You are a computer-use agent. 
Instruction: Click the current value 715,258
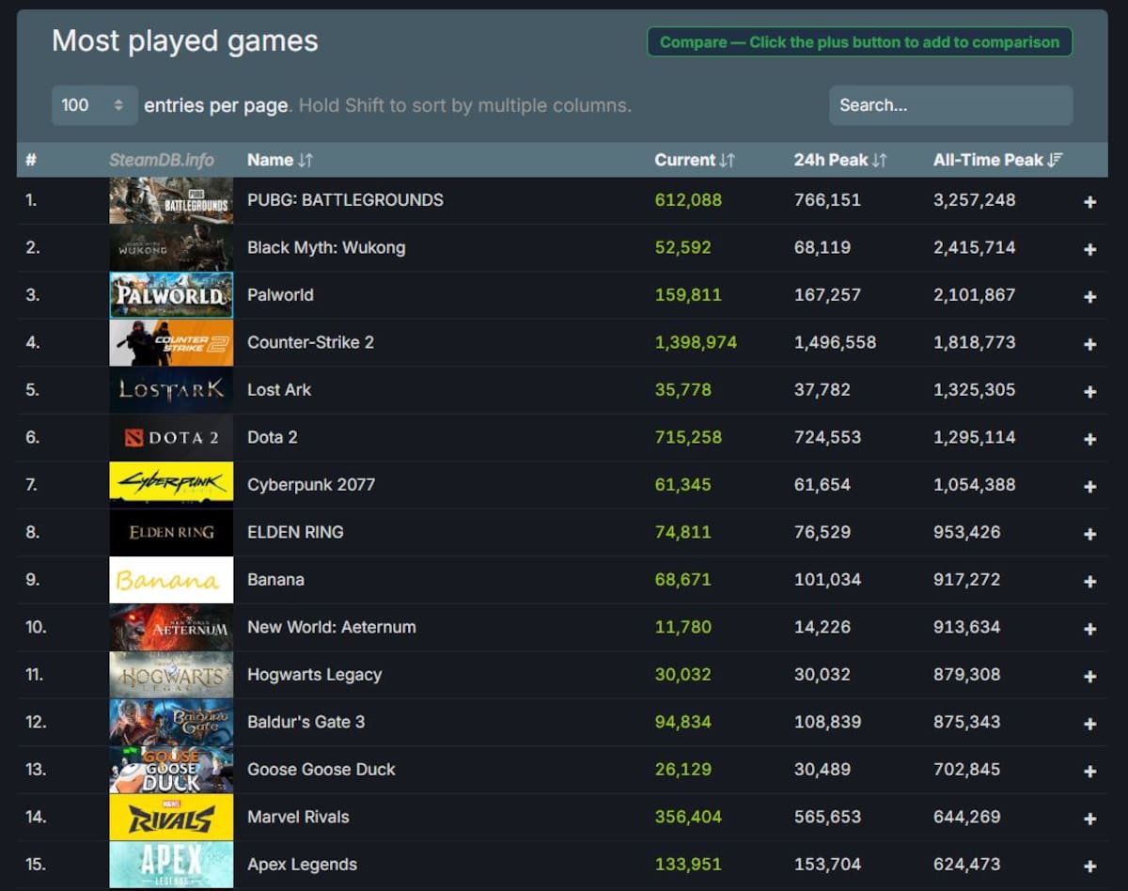tap(688, 437)
